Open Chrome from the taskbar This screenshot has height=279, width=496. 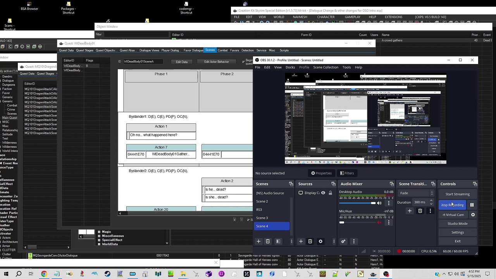pyautogui.click(x=44, y=274)
